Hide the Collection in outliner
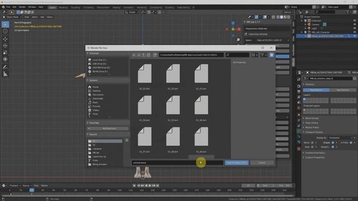Screen dimensions: 358x201 pos(355,21)
